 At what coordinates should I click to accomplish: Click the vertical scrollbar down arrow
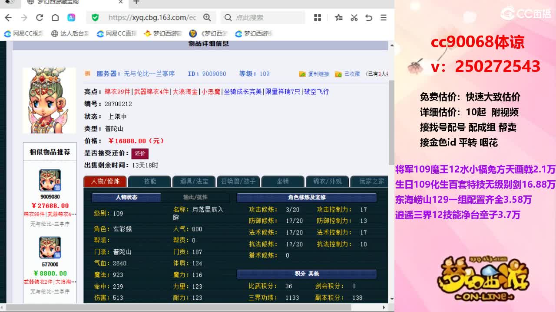point(391,299)
